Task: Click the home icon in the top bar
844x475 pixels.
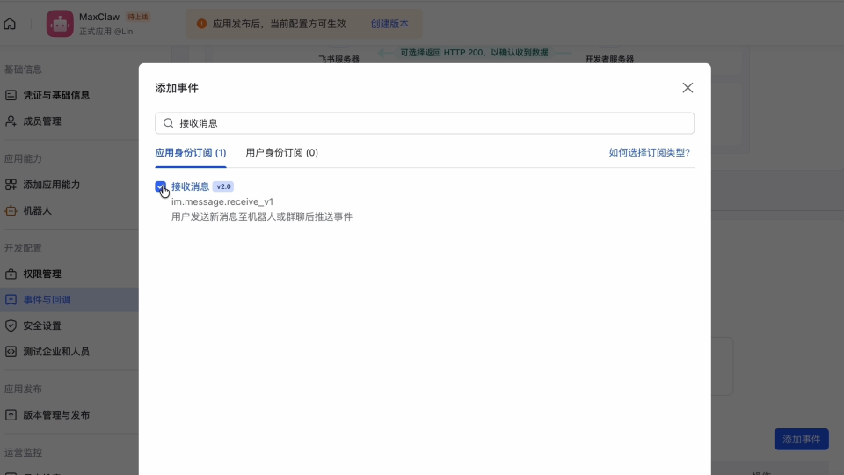Action: (10, 24)
